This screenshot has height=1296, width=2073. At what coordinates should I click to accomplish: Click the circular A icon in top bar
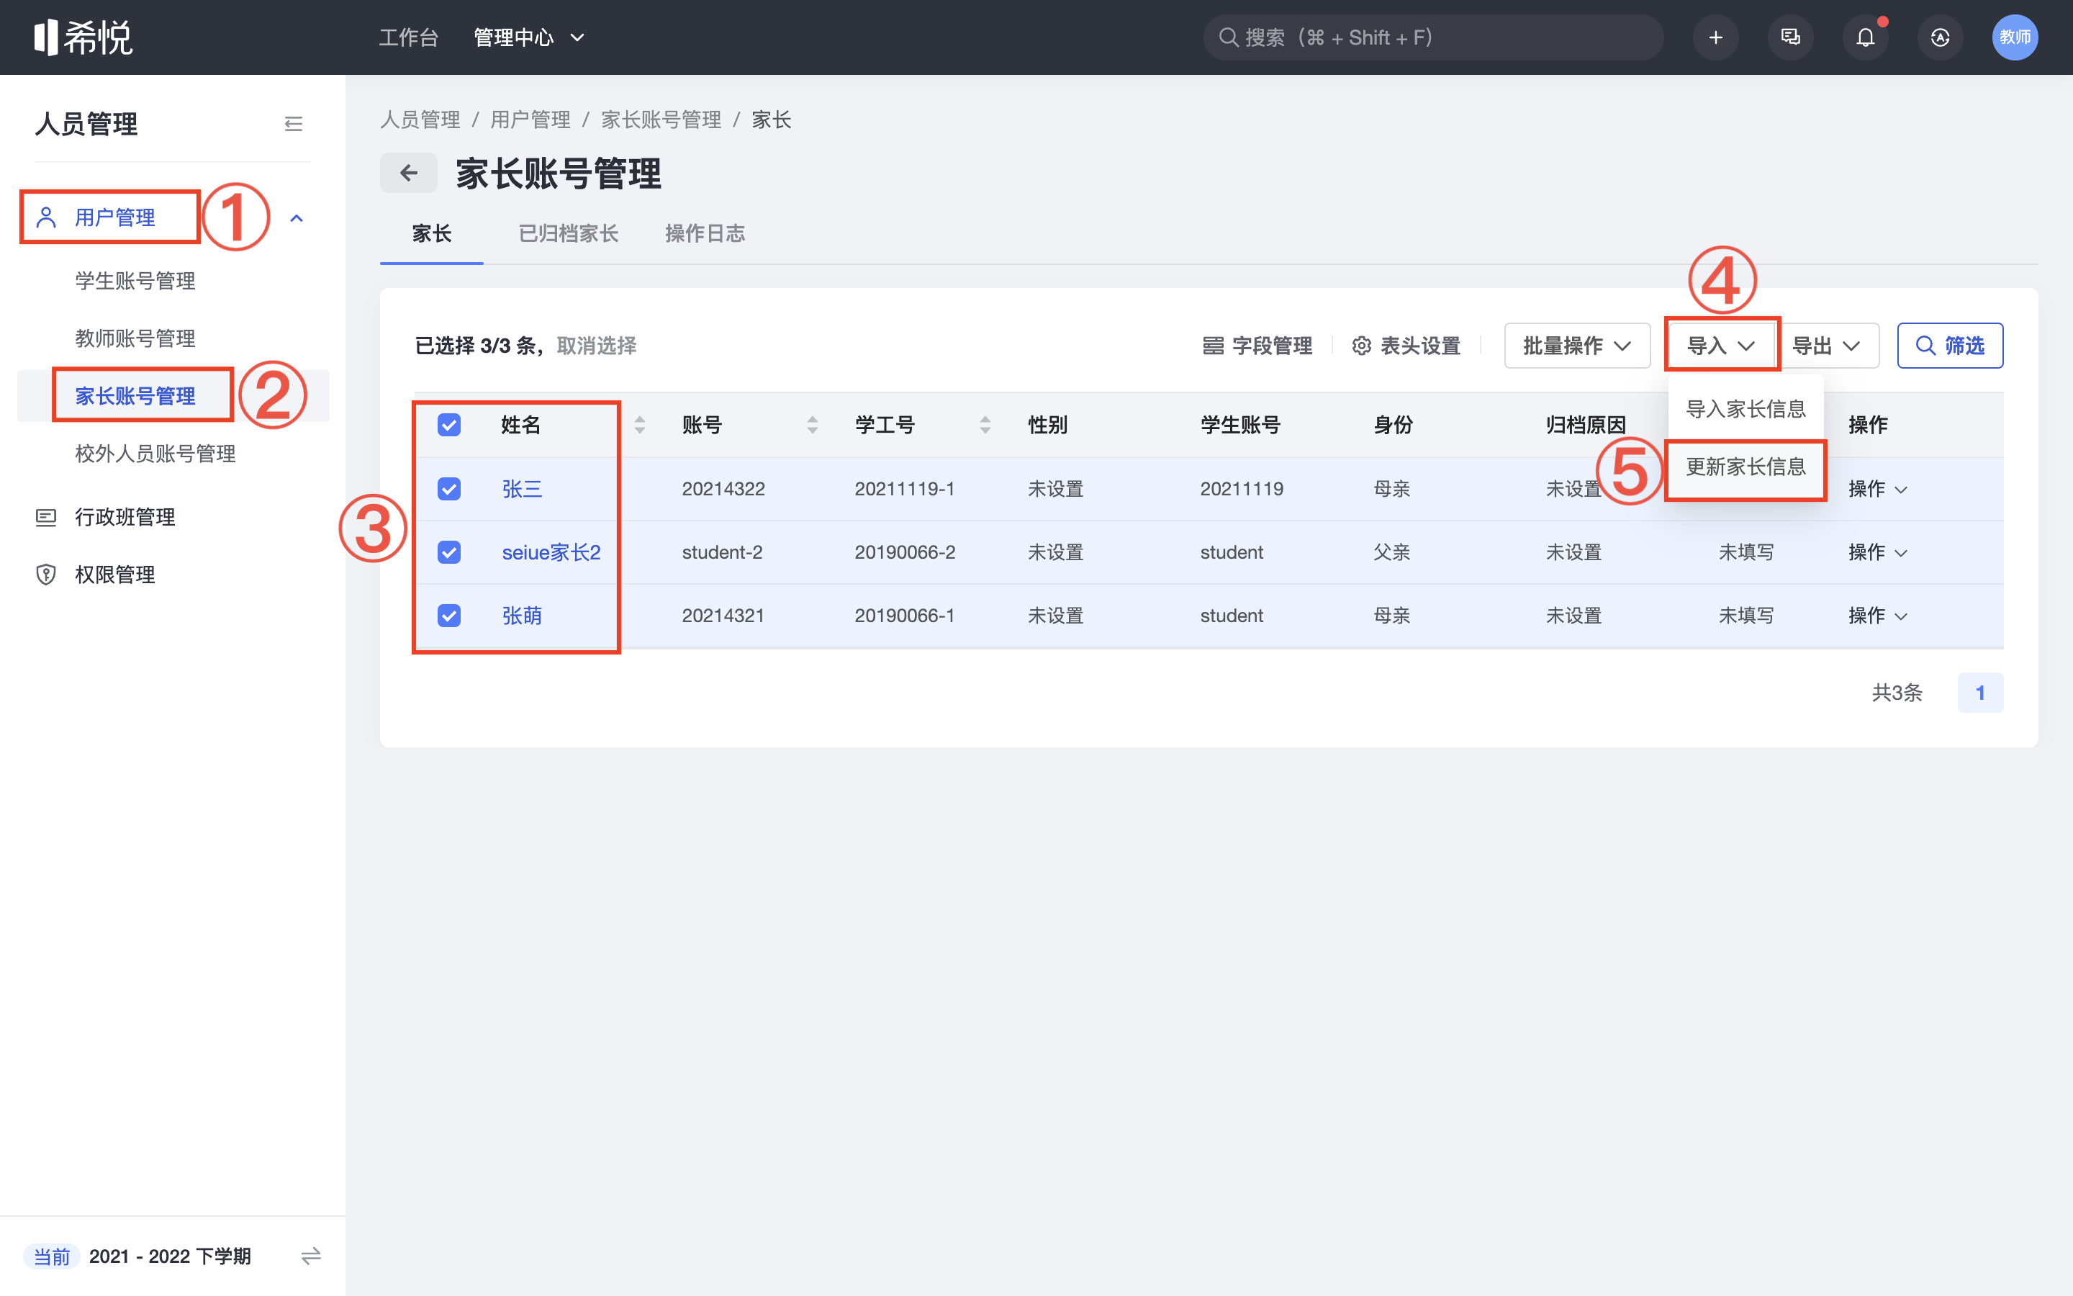[1941, 37]
